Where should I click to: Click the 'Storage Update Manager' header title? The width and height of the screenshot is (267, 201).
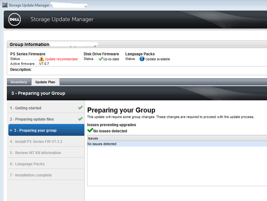click(62, 19)
